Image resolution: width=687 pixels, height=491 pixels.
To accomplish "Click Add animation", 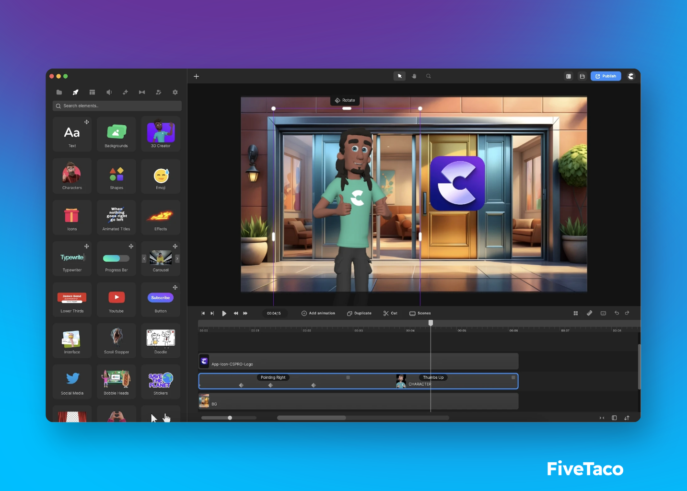I will point(318,313).
